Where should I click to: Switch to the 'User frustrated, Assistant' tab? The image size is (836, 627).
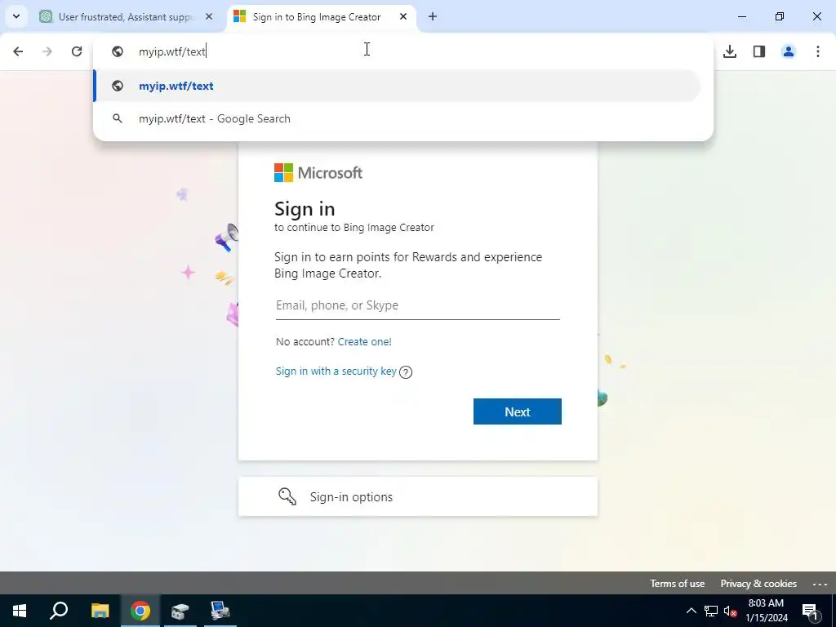coord(125,17)
